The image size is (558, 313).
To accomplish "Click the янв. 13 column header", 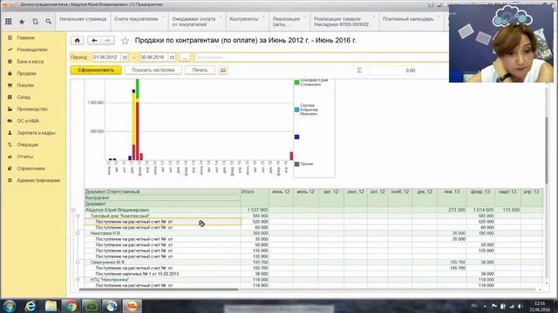I will (x=452, y=191).
